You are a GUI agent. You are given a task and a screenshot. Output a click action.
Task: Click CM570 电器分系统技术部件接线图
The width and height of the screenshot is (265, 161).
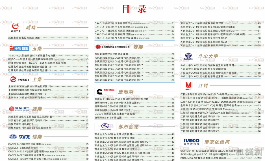134,114
